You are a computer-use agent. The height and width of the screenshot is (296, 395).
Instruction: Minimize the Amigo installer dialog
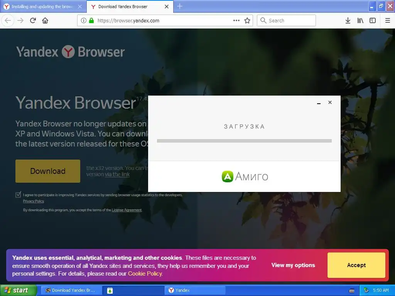coord(319,103)
